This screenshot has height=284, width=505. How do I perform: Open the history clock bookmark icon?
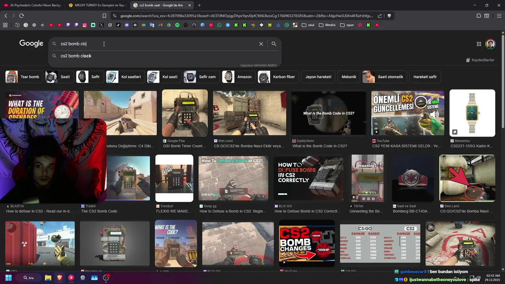[17, 25]
